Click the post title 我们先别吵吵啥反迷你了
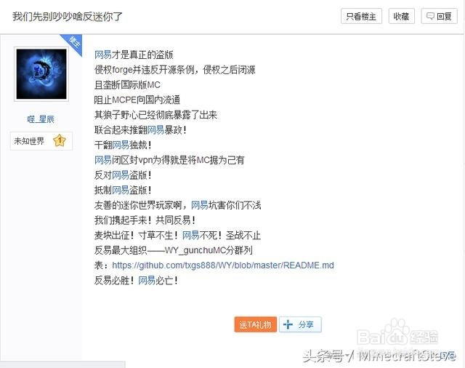Screen dimensions: 465x368 [68, 16]
